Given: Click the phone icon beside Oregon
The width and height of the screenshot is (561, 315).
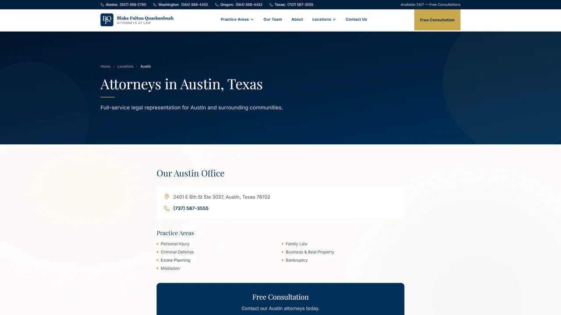Looking at the screenshot, I should tap(217, 5).
